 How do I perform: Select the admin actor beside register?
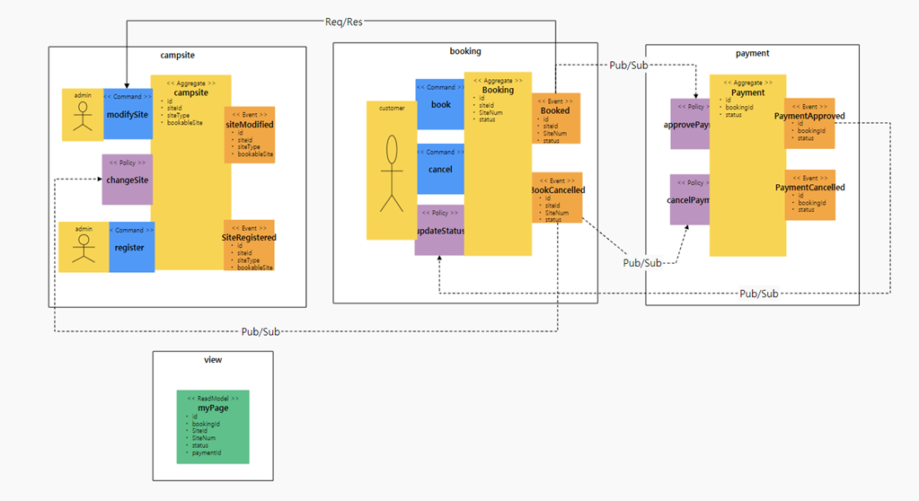pos(84,247)
